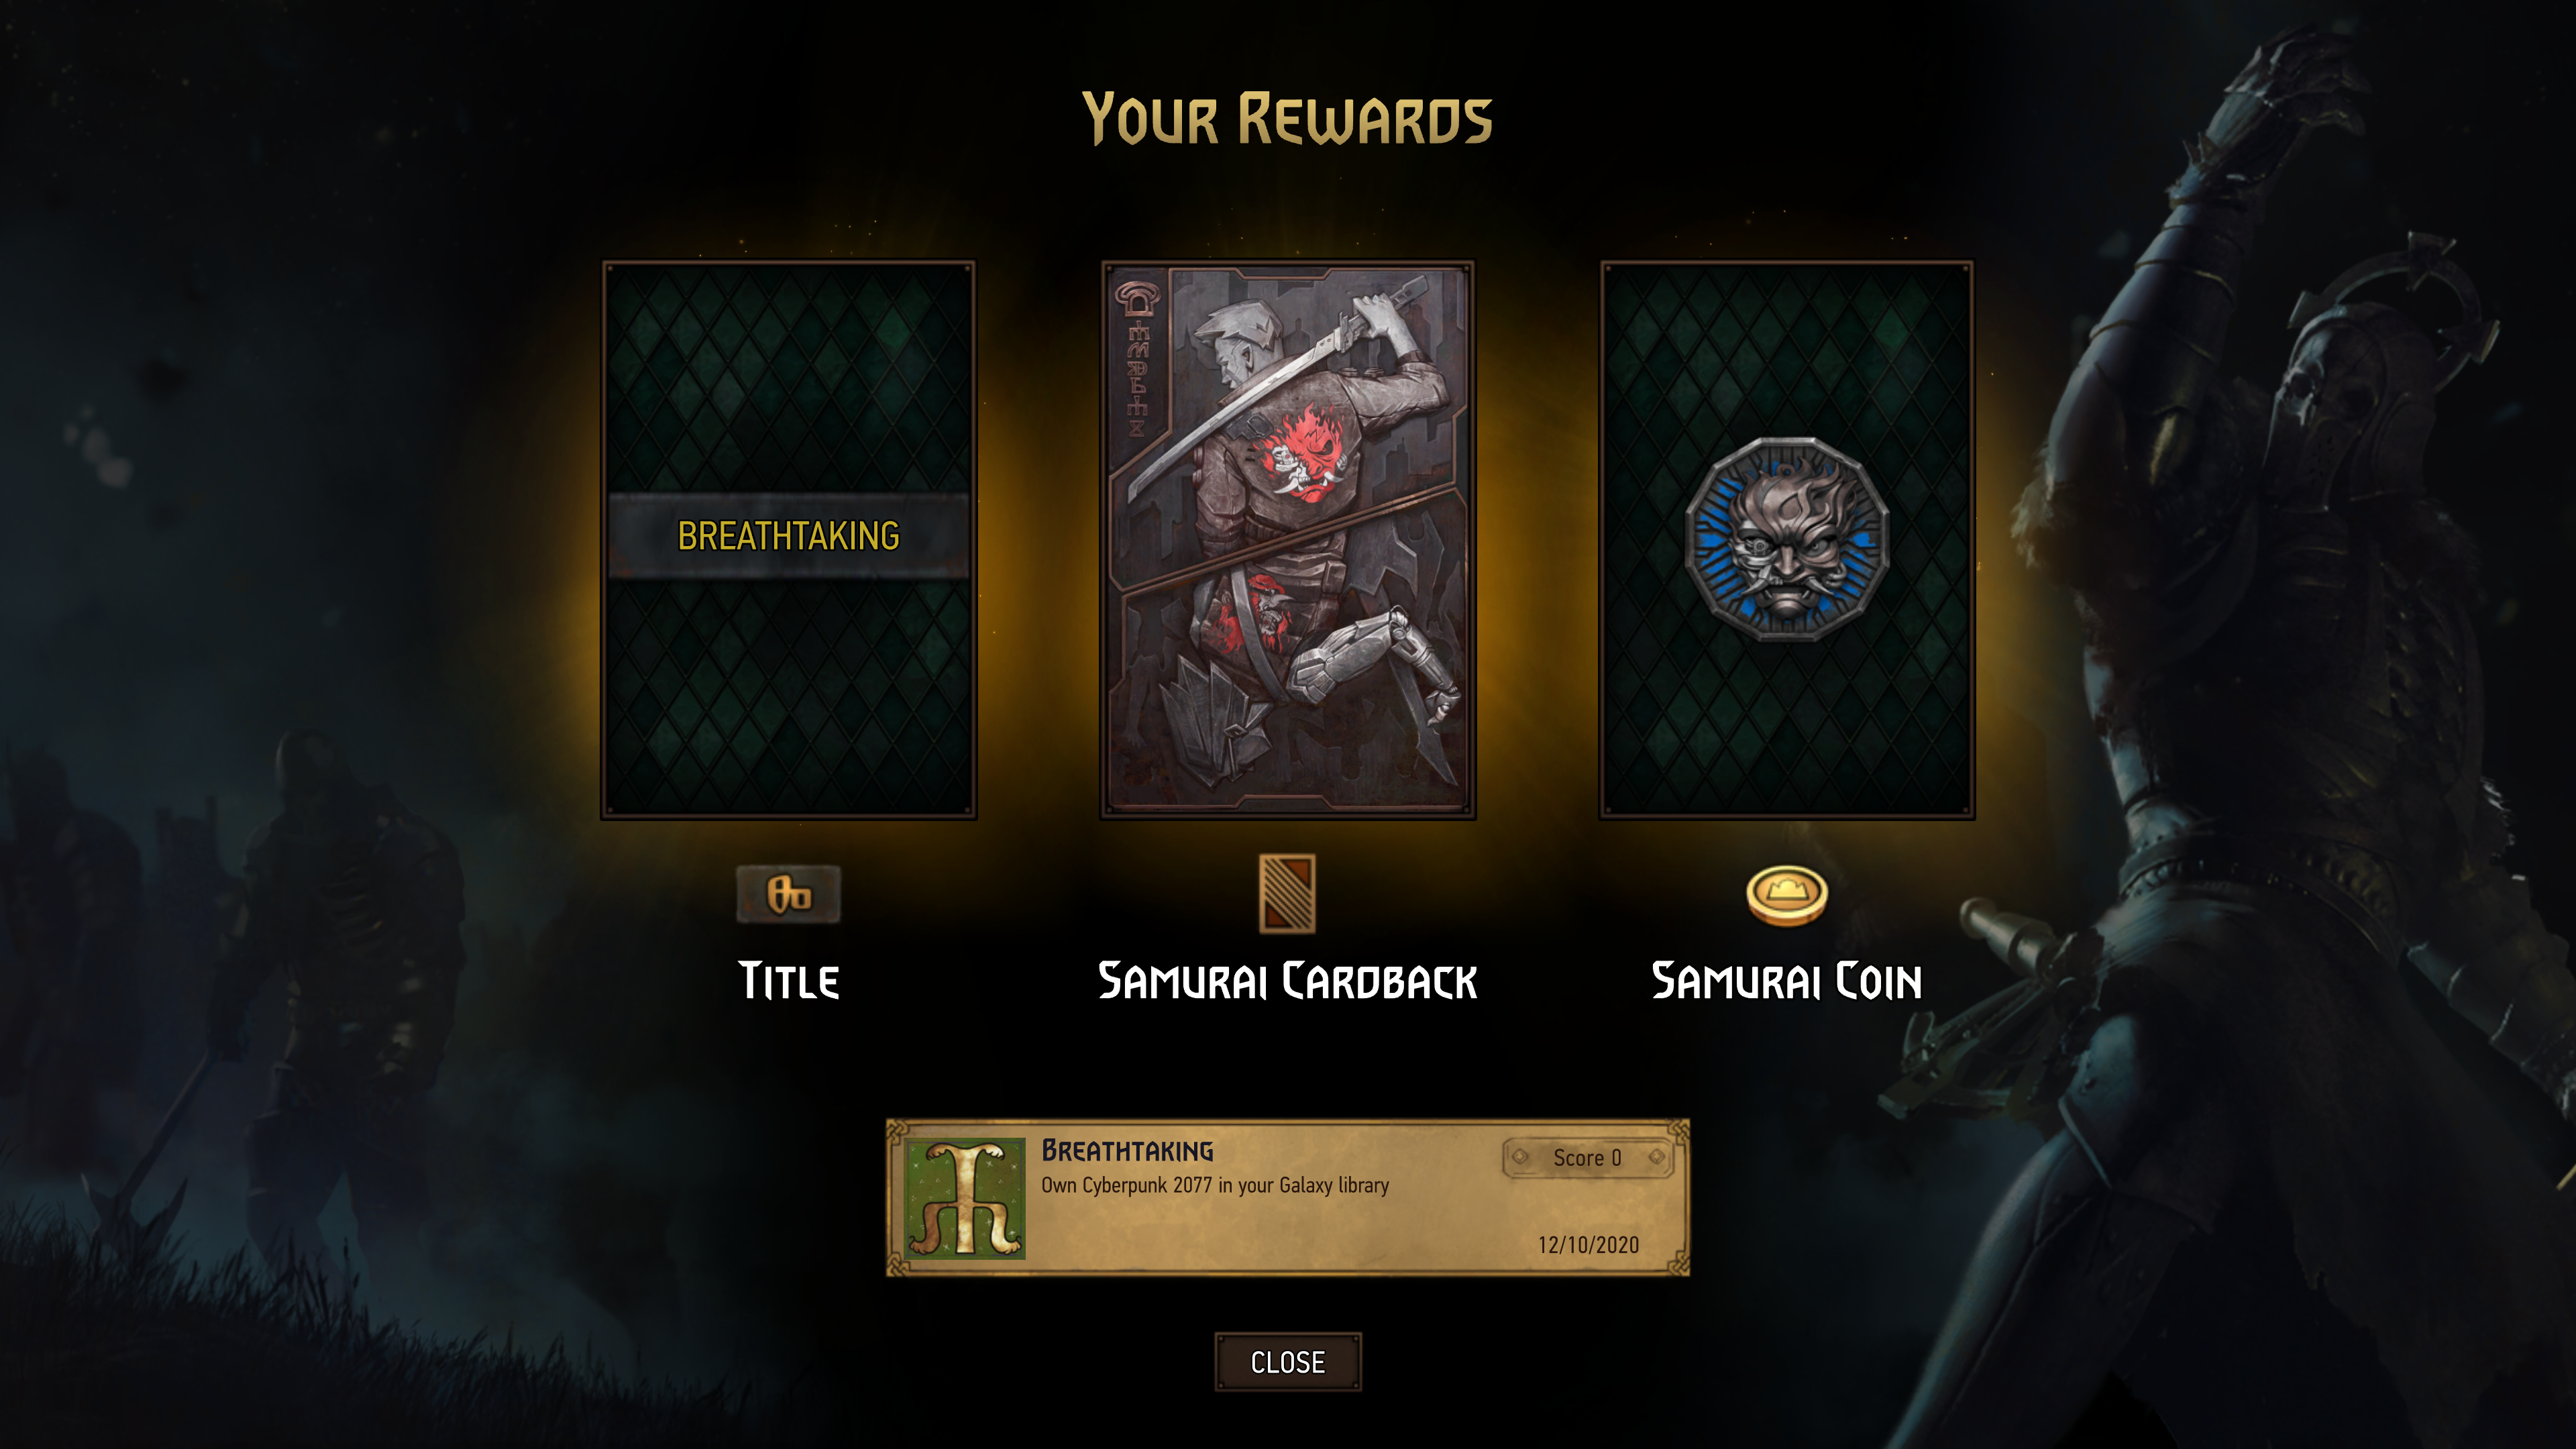This screenshot has height=1449, width=2576.
Task: Click the cardback icon under Samurai card
Action: (x=1287, y=894)
